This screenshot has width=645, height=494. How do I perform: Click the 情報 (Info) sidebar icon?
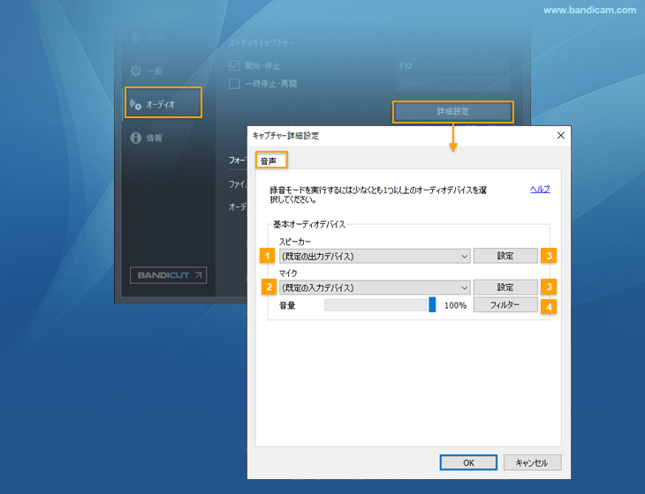136,138
